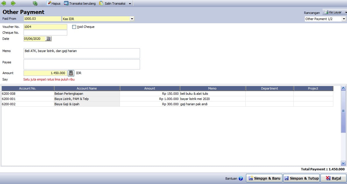Expand the Other Payment 1/2 template dropdown

click(x=344, y=19)
